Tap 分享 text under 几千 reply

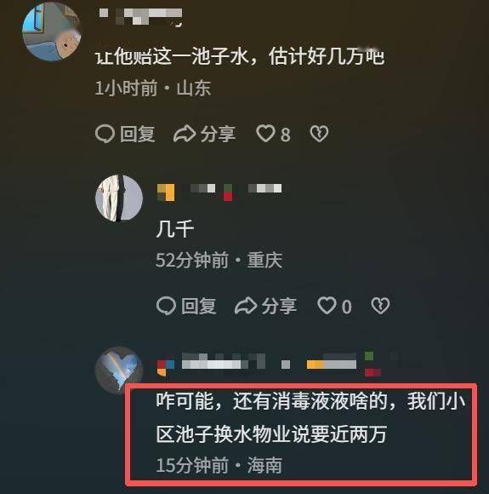(280, 306)
